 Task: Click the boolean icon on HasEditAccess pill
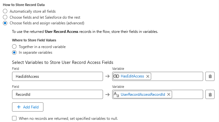[116, 76]
